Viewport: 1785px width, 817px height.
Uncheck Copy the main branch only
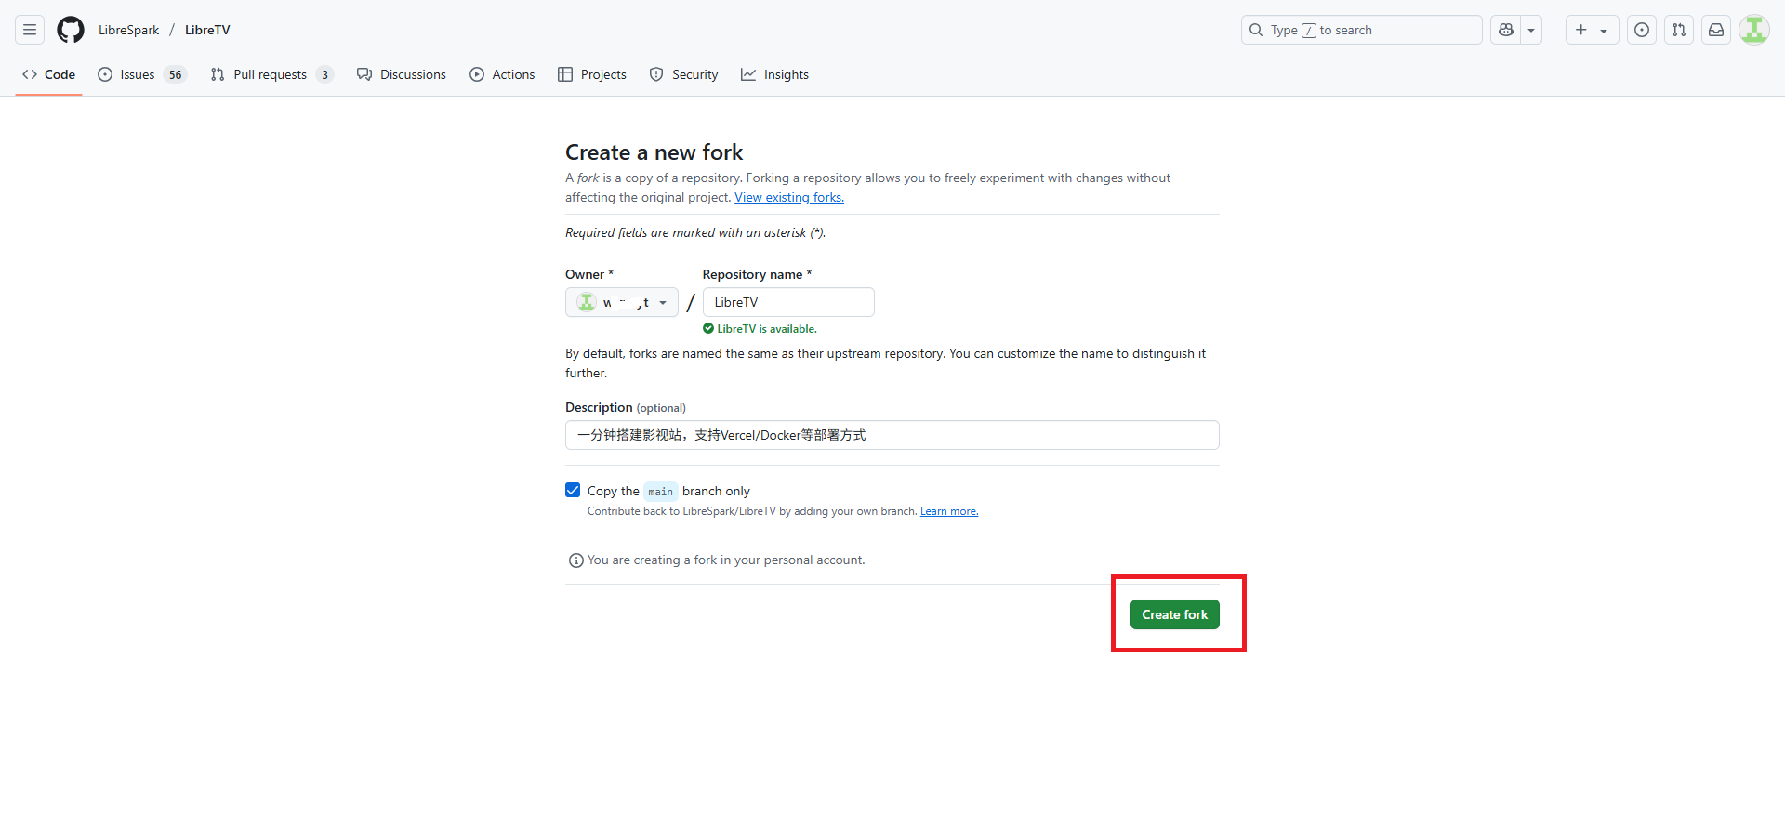(x=573, y=490)
